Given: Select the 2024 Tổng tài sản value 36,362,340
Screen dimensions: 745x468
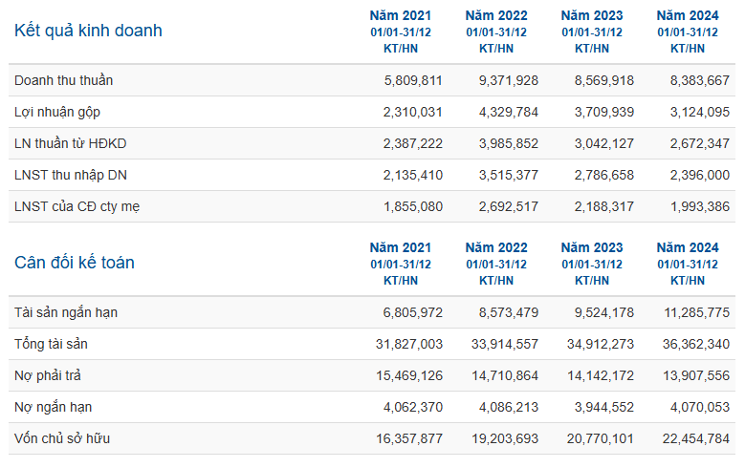Looking at the screenshot, I should (695, 344).
